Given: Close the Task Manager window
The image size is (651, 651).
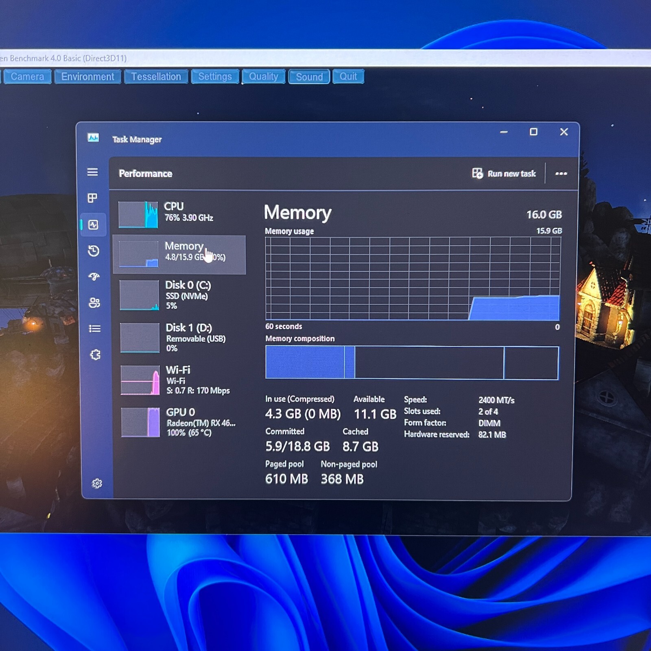Looking at the screenshot, I should (564, 132).
